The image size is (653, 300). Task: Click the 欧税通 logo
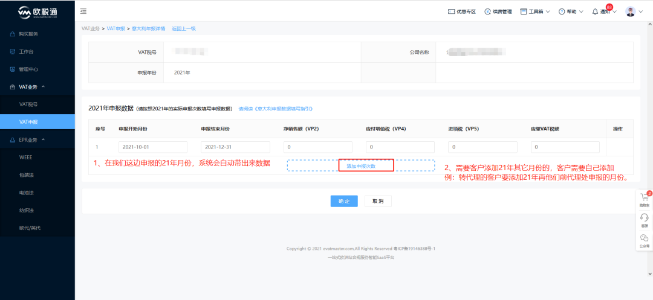pyautogui.click(x=37, y=13)
